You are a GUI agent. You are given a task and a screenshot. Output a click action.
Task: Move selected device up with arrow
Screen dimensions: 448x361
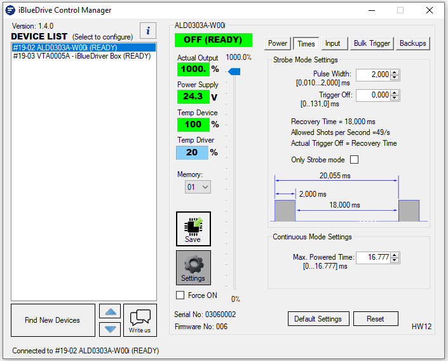point(111,312)
